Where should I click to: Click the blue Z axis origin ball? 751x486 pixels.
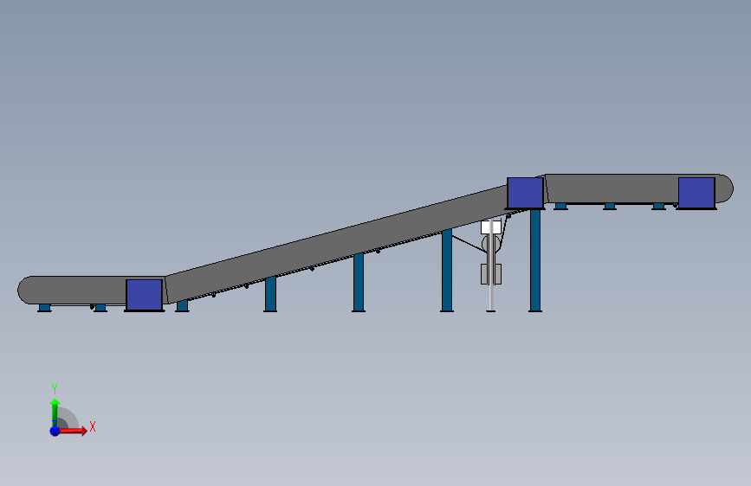(x=55, y=431)
